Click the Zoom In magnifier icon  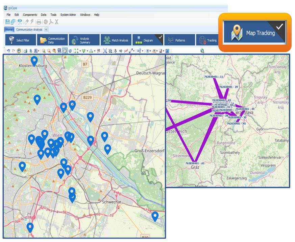[x=44, y=51]
